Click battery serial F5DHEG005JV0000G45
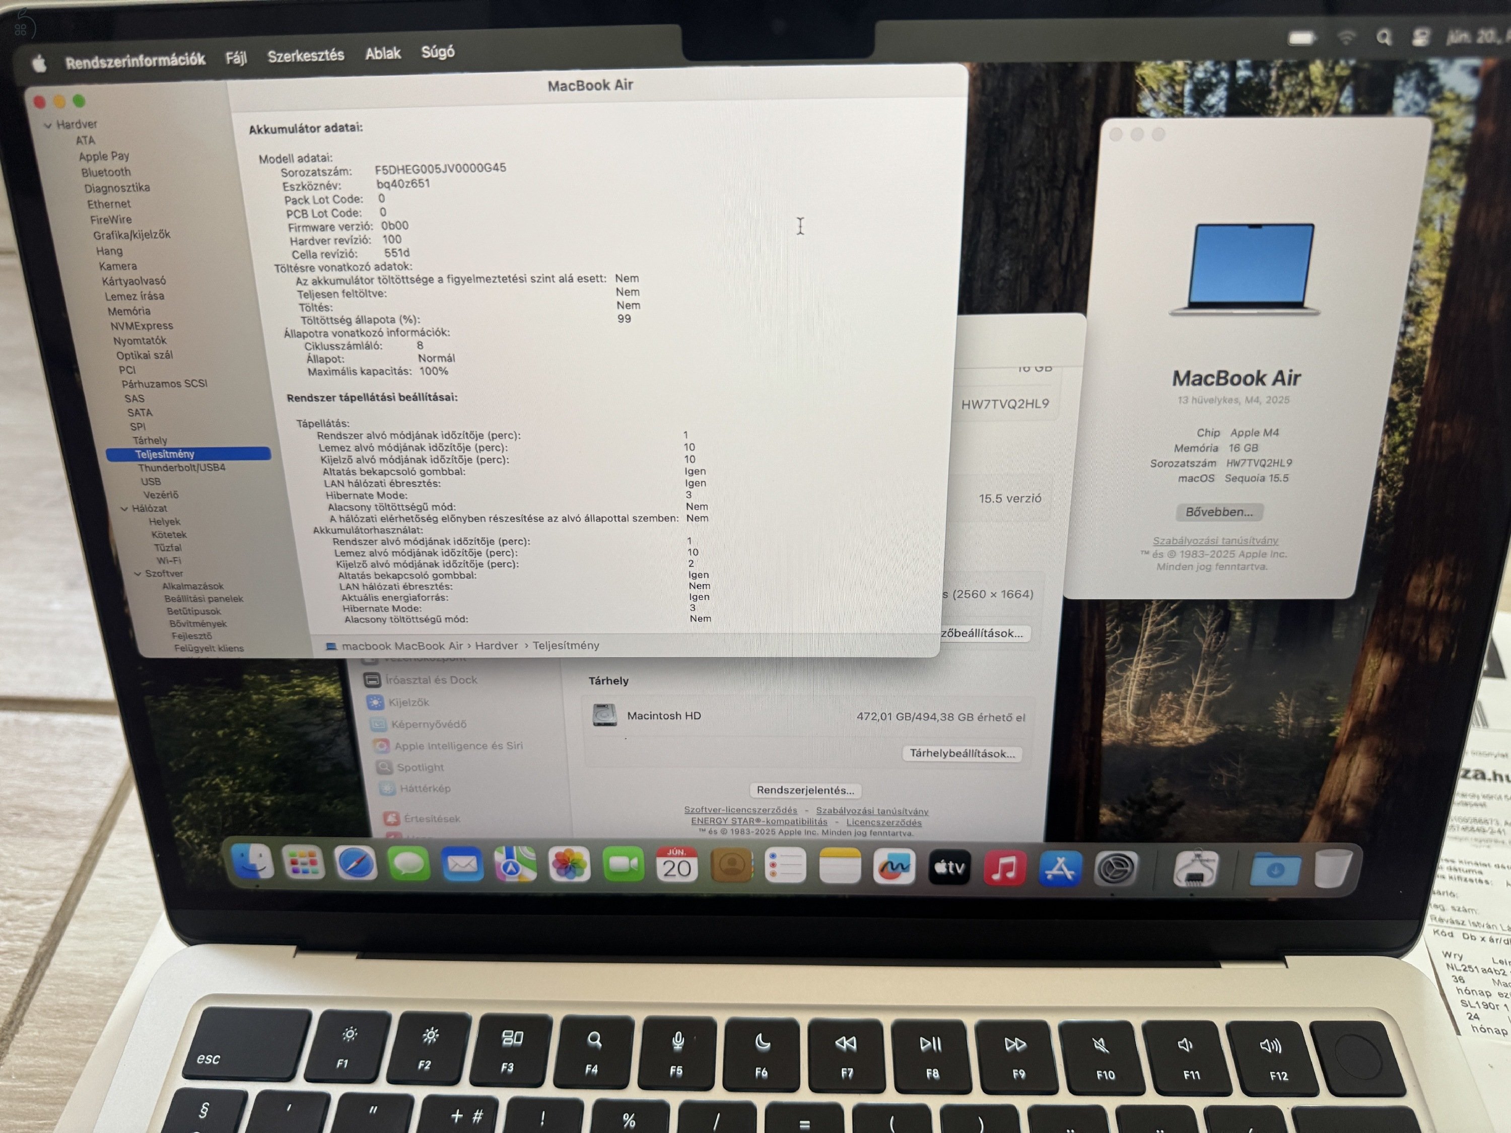This screenshot has width=1511, height=1133. pos(441,168)
